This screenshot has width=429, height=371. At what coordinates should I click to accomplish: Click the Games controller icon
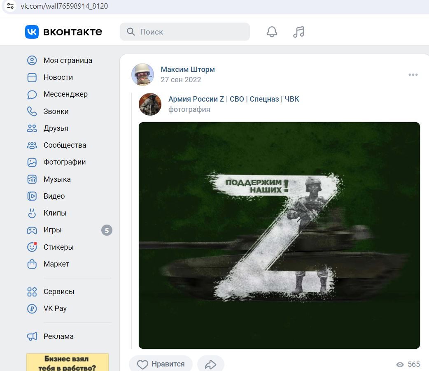click(x=32, y=230)
